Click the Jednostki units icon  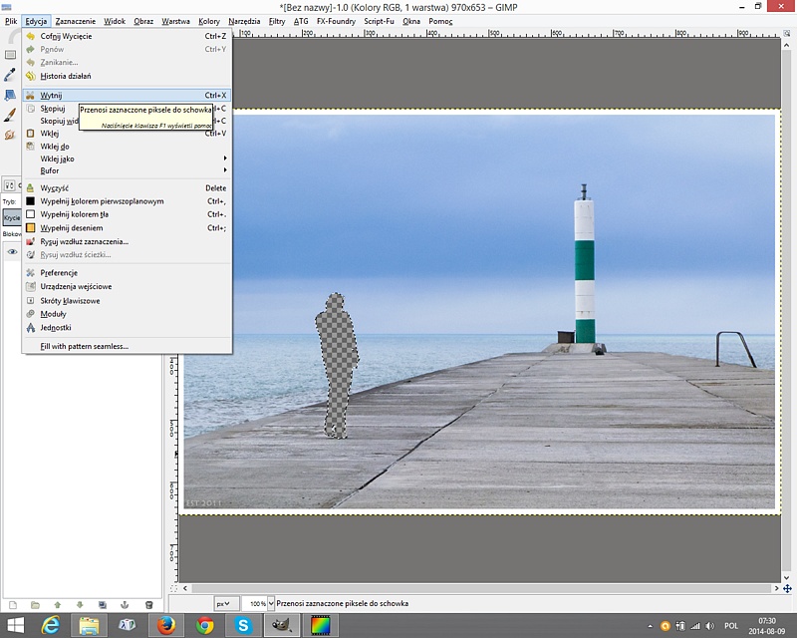(x=31, y=327)
